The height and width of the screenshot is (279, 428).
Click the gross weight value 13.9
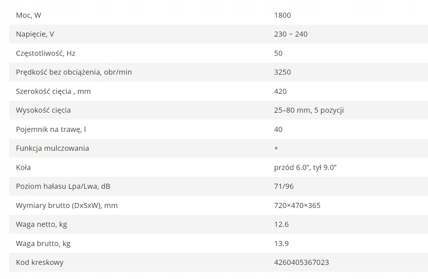click(x=282, y=243)
